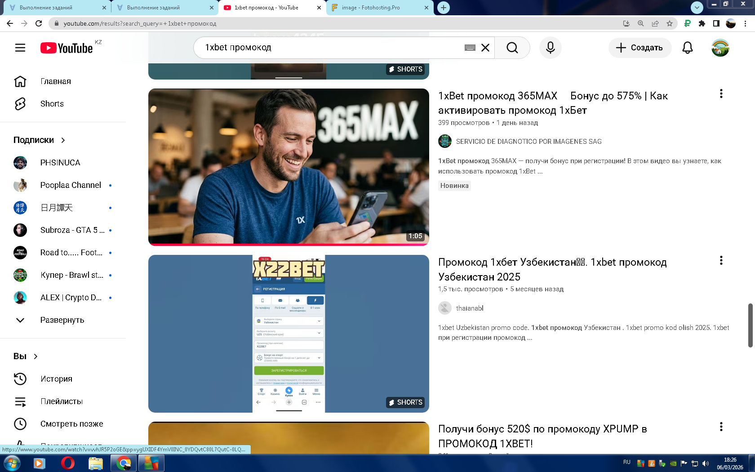
Task: Start voice search with microphone icon
Action: tap(550, 48)
